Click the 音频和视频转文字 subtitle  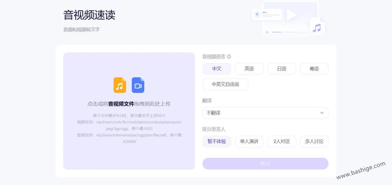[x=82, y=29]
